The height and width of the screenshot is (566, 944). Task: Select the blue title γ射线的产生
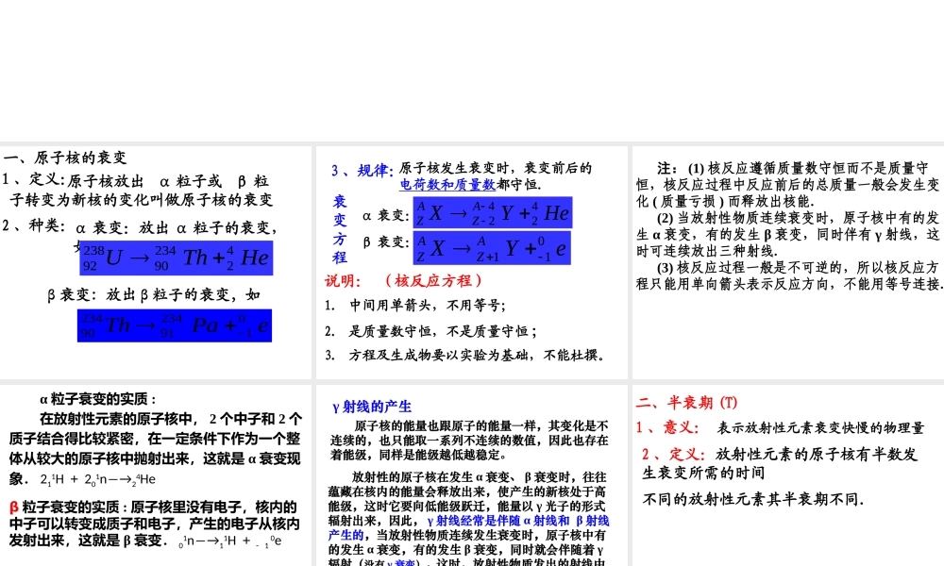372,406
